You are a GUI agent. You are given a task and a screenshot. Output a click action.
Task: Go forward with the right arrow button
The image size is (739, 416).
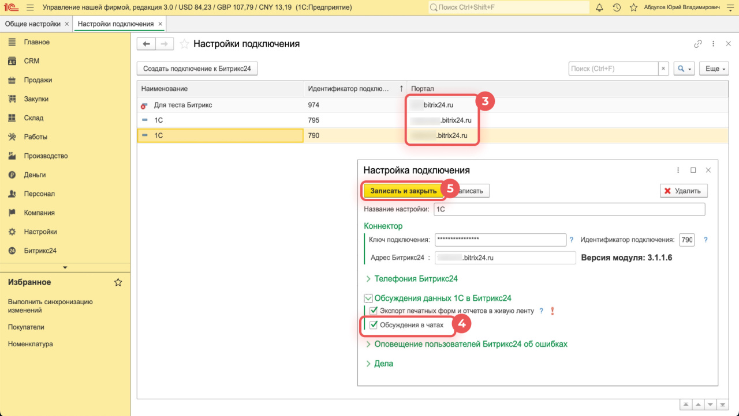pos(165,44)
